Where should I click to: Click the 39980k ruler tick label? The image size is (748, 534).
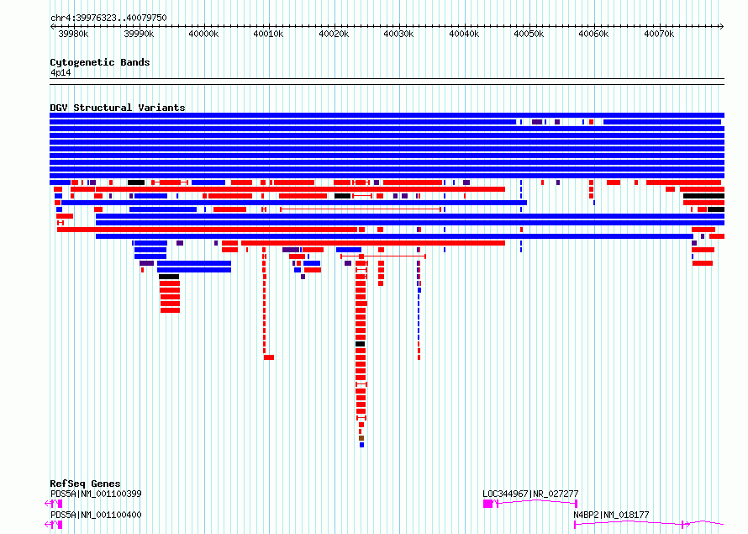click(x=73, y=34)
